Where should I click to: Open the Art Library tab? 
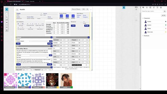point(147,8)
